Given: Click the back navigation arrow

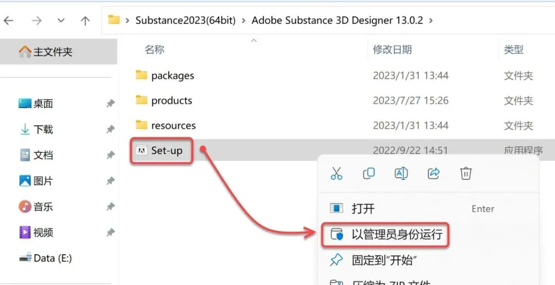Looking at the screenshot, I should pos(9,21).
